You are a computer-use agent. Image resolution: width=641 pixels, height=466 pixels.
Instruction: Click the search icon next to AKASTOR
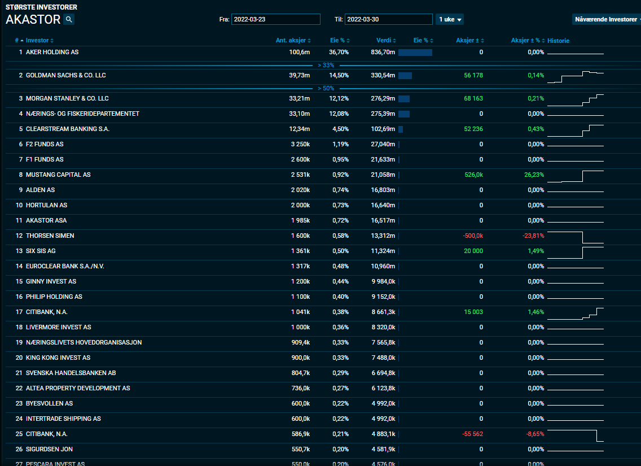(69, 19)
